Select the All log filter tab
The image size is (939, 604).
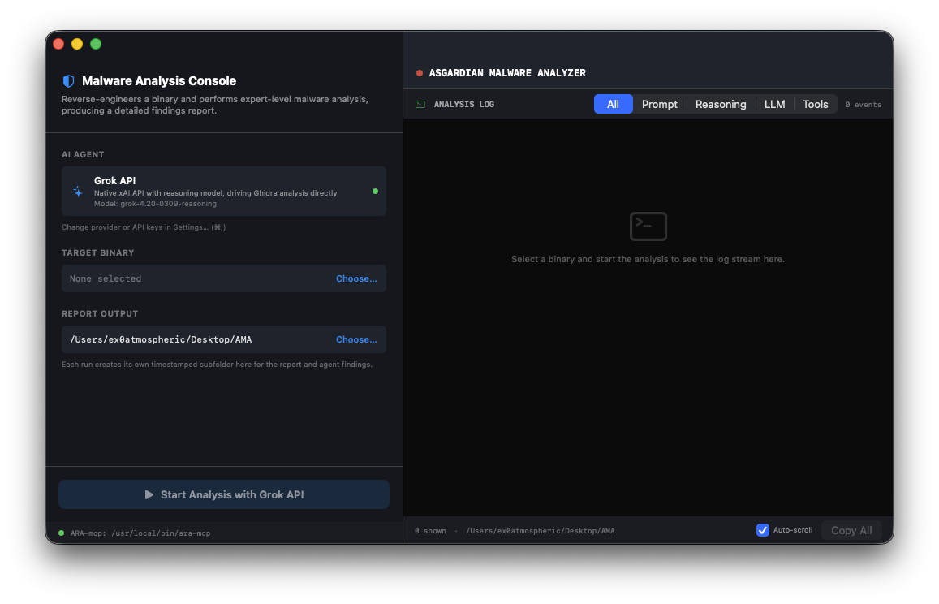(x=614, y=104)
